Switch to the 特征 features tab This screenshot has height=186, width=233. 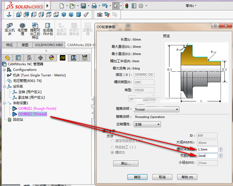[9, 45]
